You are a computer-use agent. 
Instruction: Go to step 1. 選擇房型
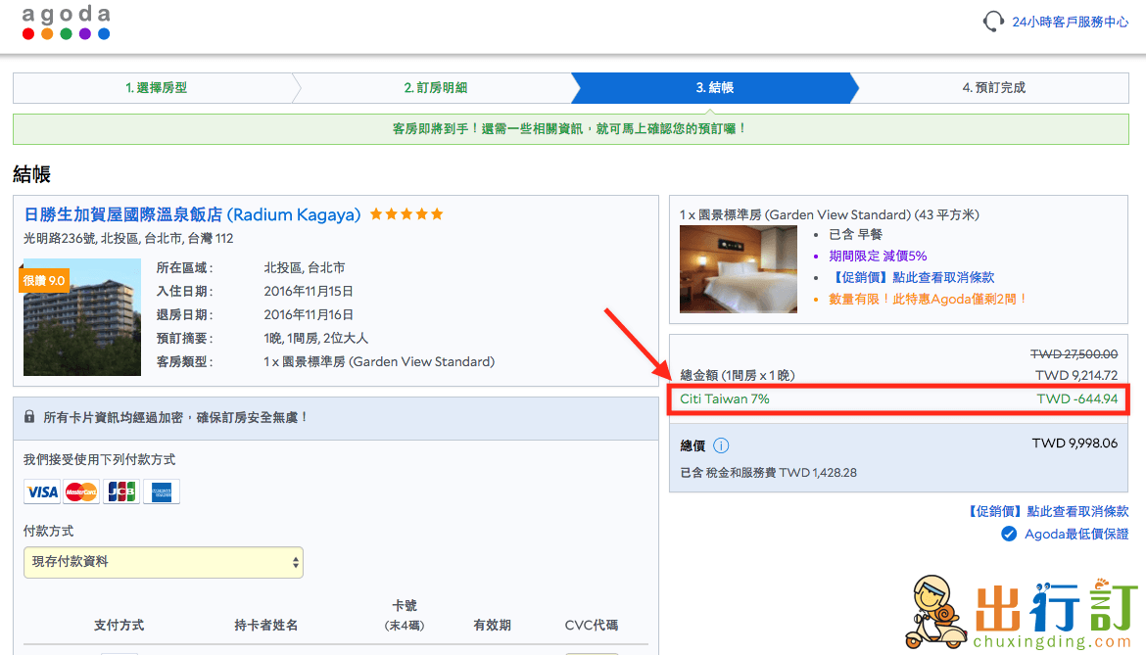click(157, 87)
